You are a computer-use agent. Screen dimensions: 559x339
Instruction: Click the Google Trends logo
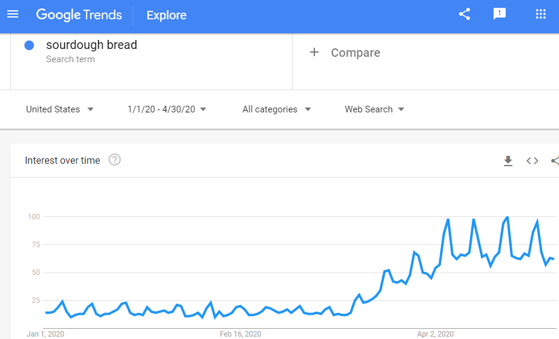[79, 15]
